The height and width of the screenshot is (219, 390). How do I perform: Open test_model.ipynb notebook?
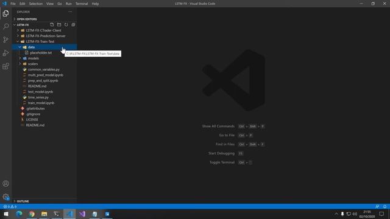44,92
